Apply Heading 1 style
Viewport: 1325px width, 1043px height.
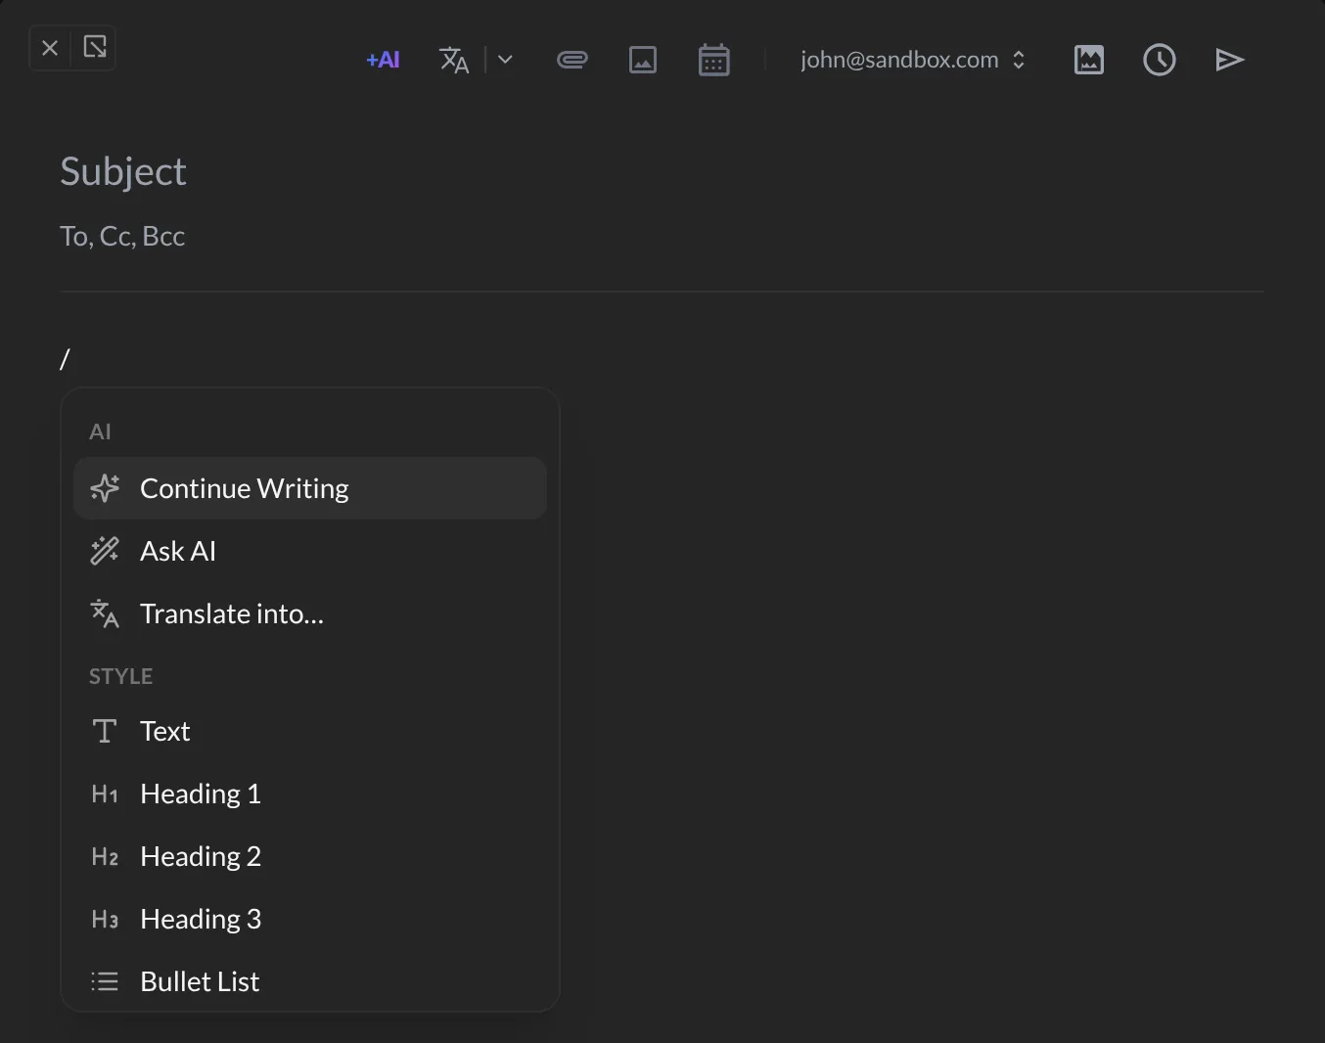(x=310, y=794)
